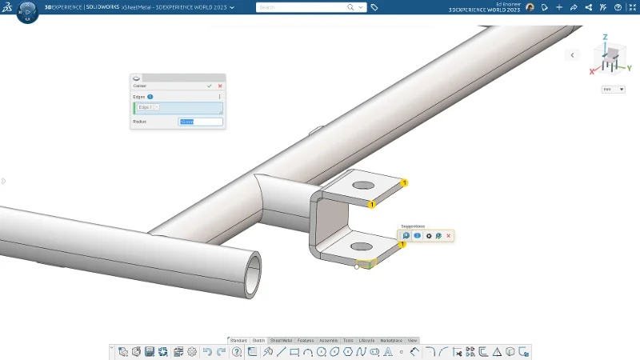Select the Line sketch tool

281,351
